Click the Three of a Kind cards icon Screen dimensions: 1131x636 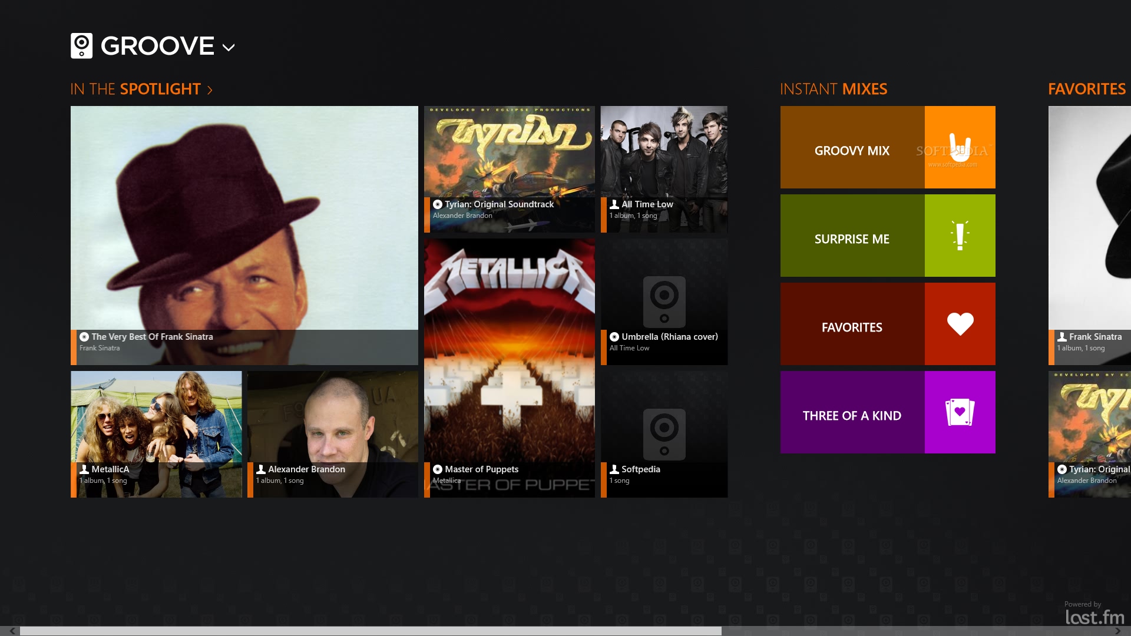[x=960, y=412]
